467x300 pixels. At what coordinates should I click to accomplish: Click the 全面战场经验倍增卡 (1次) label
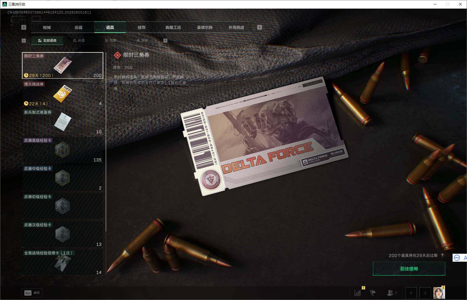click(49, 253)
